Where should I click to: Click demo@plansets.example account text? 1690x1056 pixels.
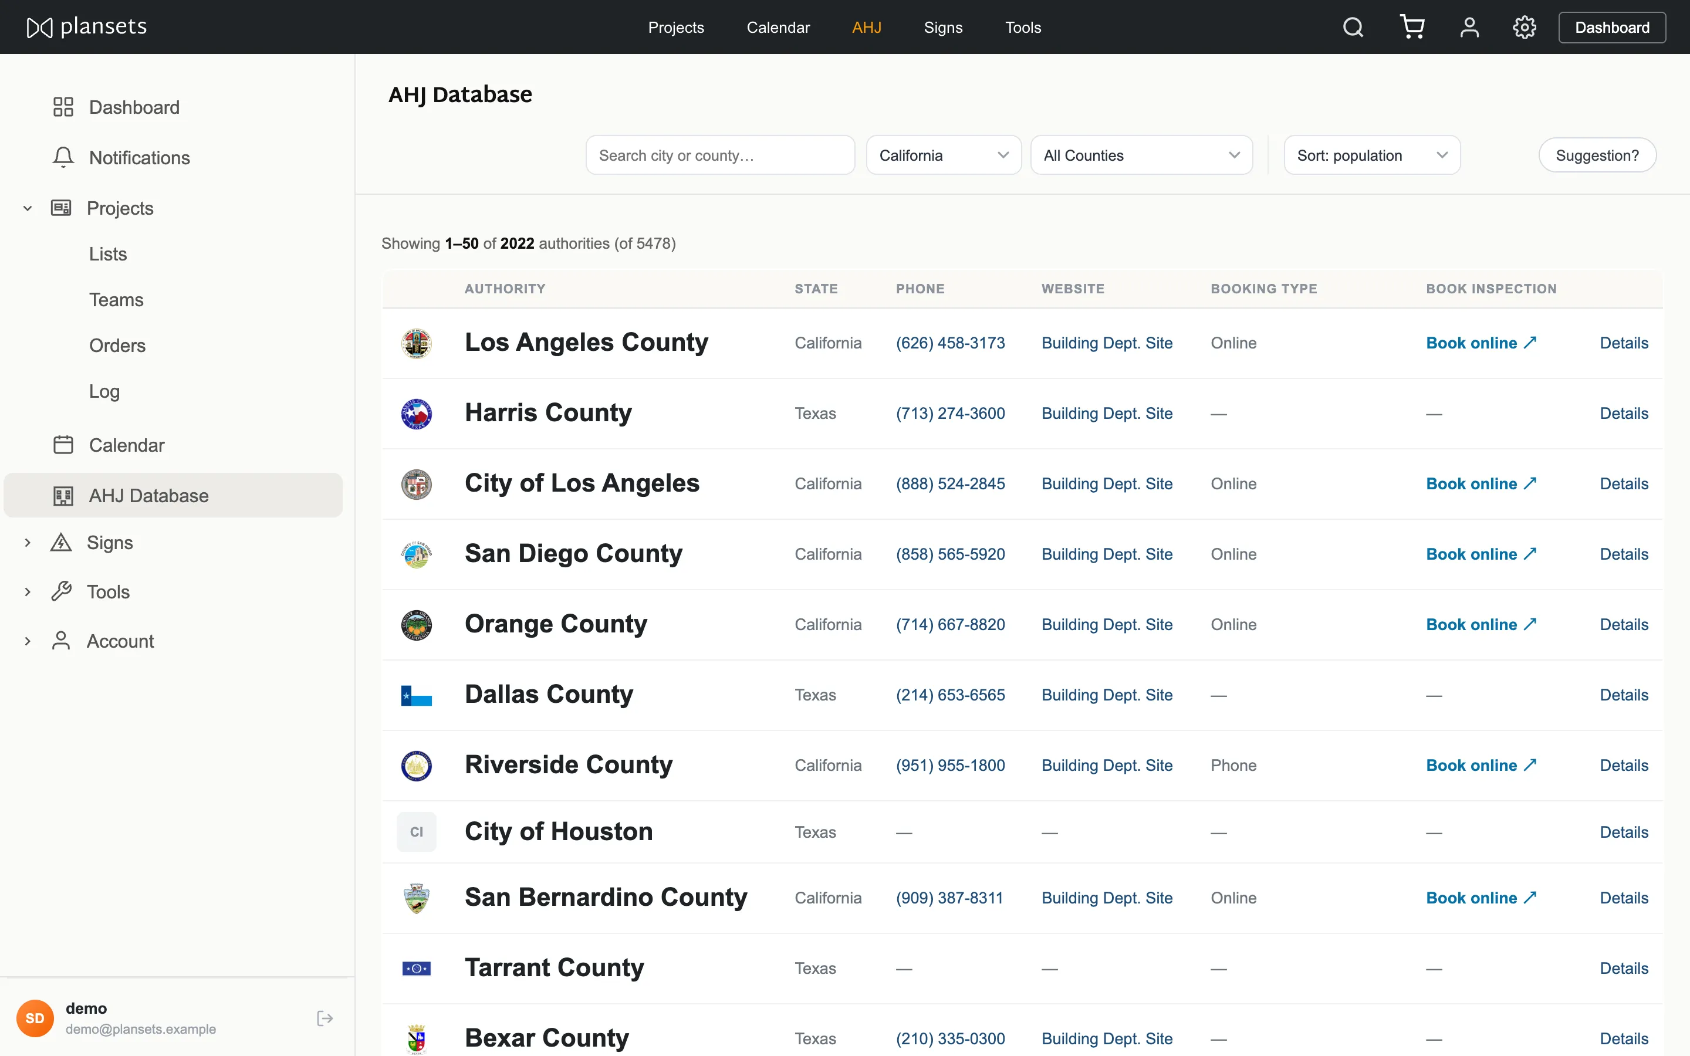pos(140,1030)
